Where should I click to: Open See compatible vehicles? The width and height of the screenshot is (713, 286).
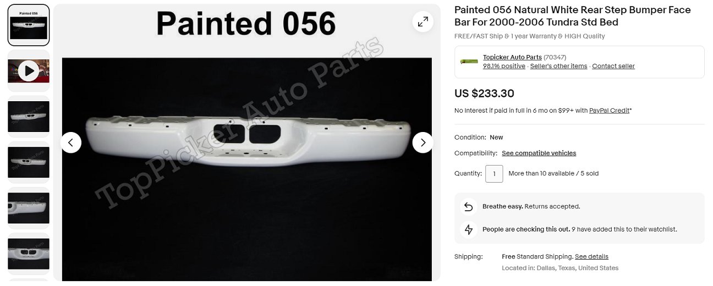click(x=539, y=153)
